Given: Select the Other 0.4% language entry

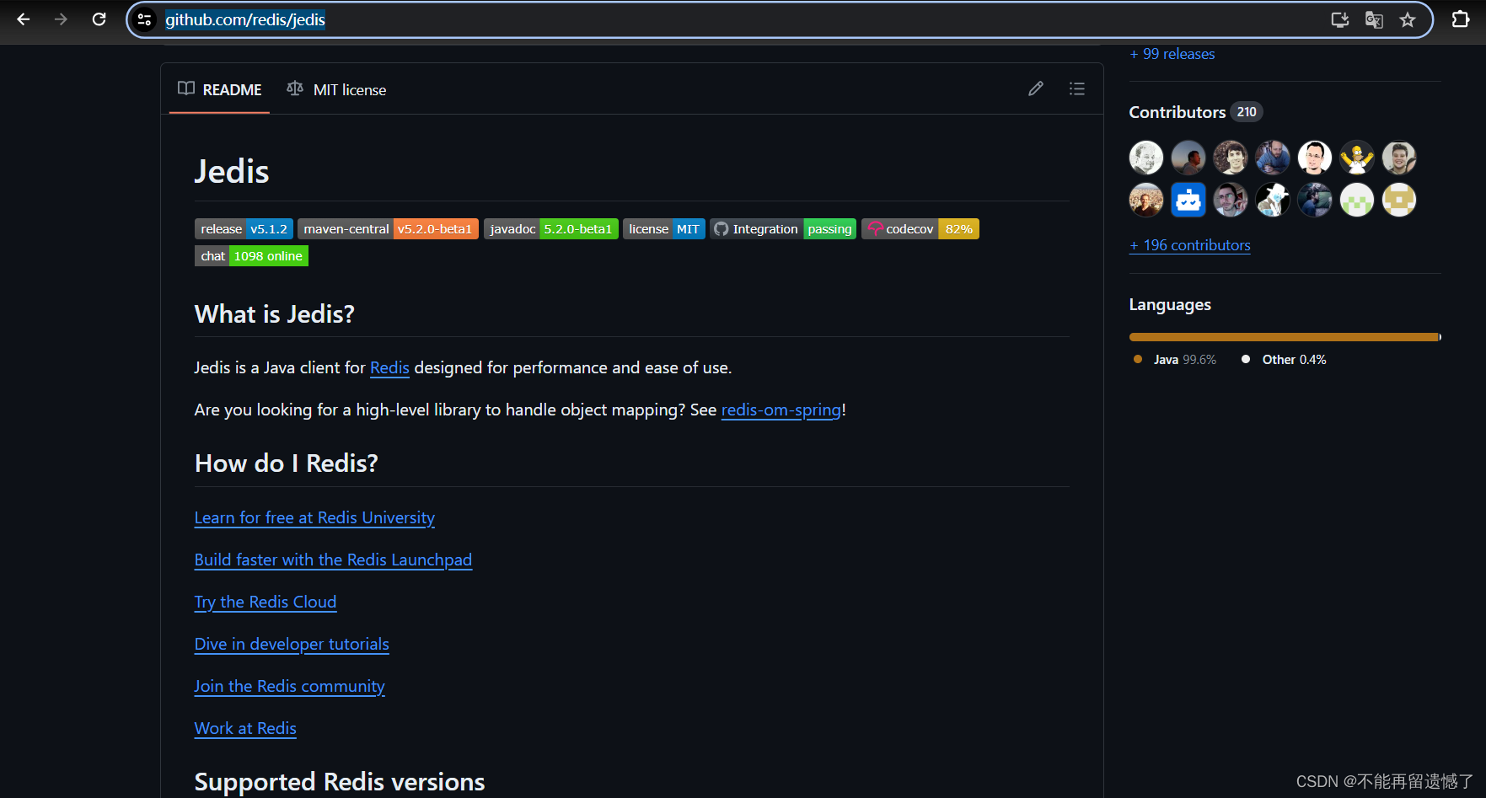Looking at the screenshot, I should pyautogui.click(x=1284, y=360).
